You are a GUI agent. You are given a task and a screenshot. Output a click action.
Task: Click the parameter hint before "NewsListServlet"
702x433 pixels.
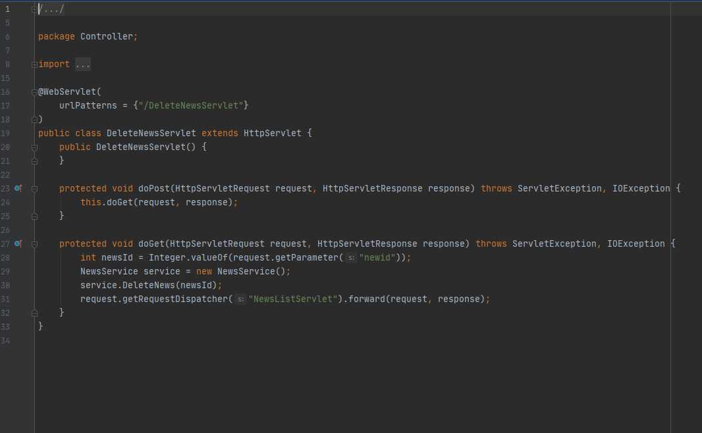coord(241,299)
